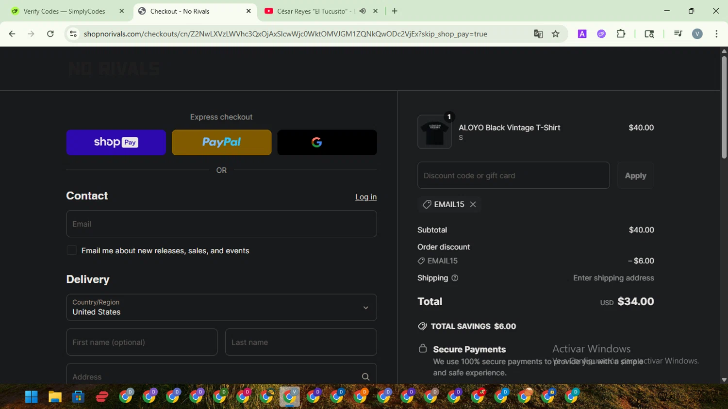Reload the checkout page
This screenshot has height=409, width=728.
50,34
